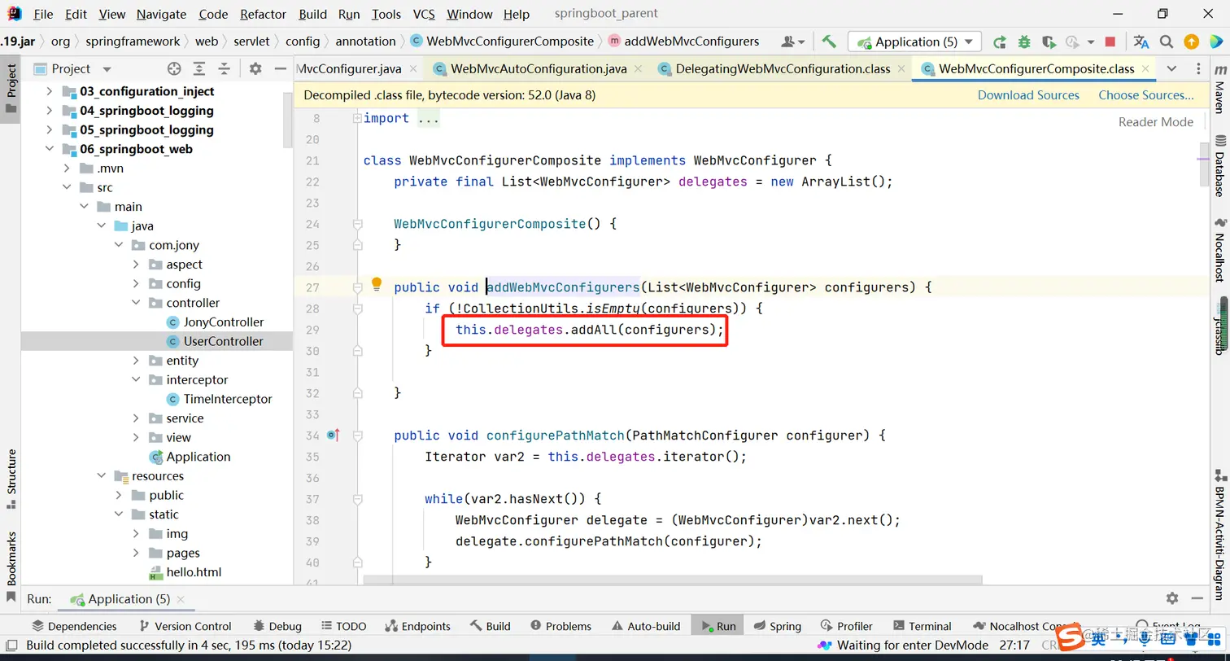Screen dimensions: 1230x661
Task: Open the Bookmarks tool window
Action: [11, 567]
